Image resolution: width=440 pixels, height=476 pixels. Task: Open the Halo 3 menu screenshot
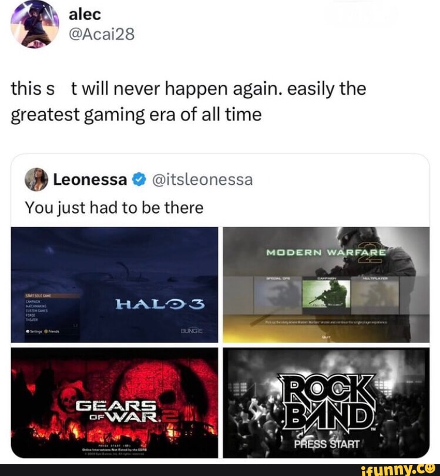click(x=114, y=285)
